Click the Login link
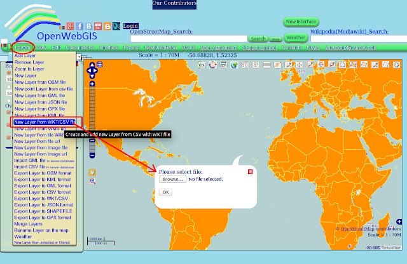This screenshot has width=407, height=264. coord(130,26)
